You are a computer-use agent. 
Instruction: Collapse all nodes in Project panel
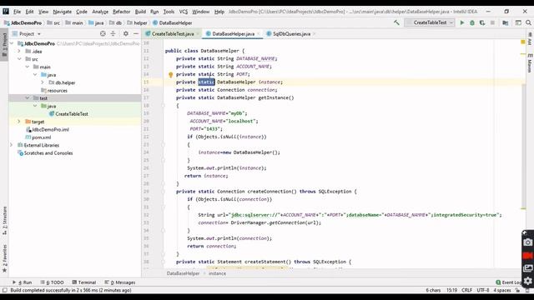[113, 33]
